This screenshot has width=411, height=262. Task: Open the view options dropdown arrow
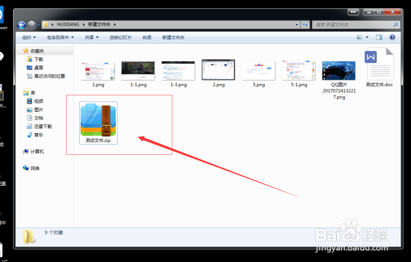[x=367, y=37]
